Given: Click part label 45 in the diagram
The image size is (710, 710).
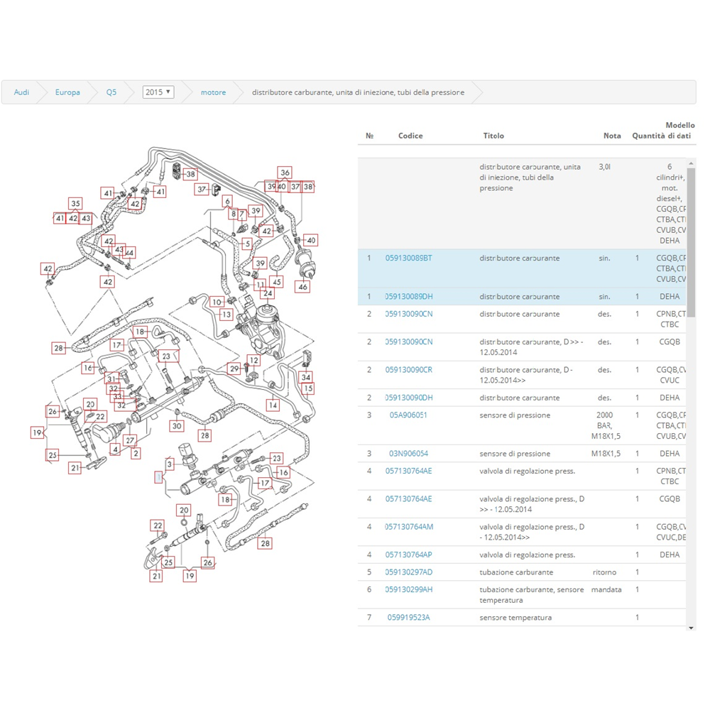Looking at the screenshot, I should (277, 282).
